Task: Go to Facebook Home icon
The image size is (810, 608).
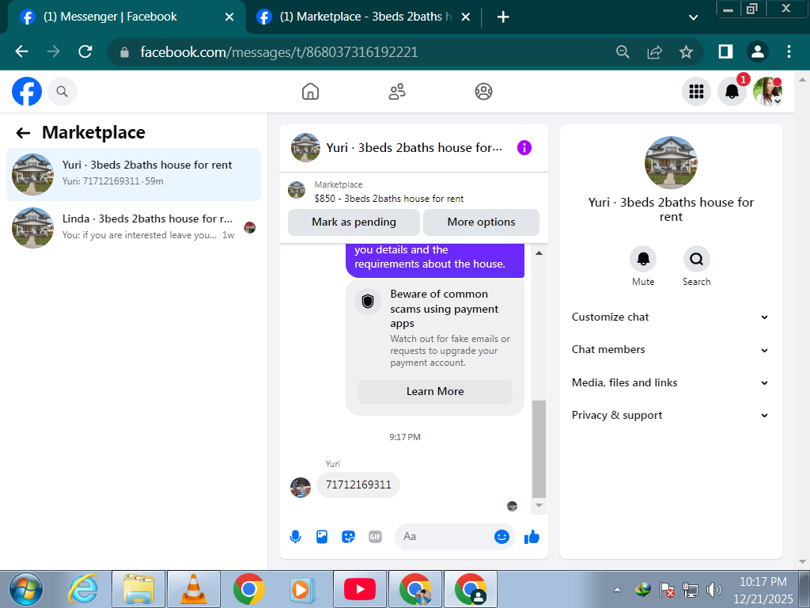Action: pos(310,92)
